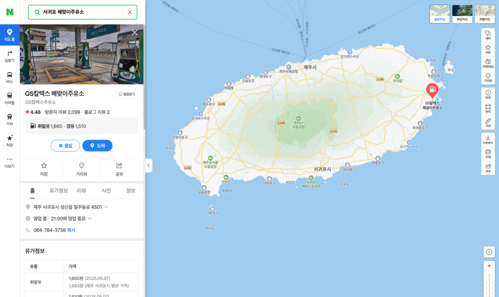Select 일반지도 map type
The image size is (499, 297).
pos(440,14)
